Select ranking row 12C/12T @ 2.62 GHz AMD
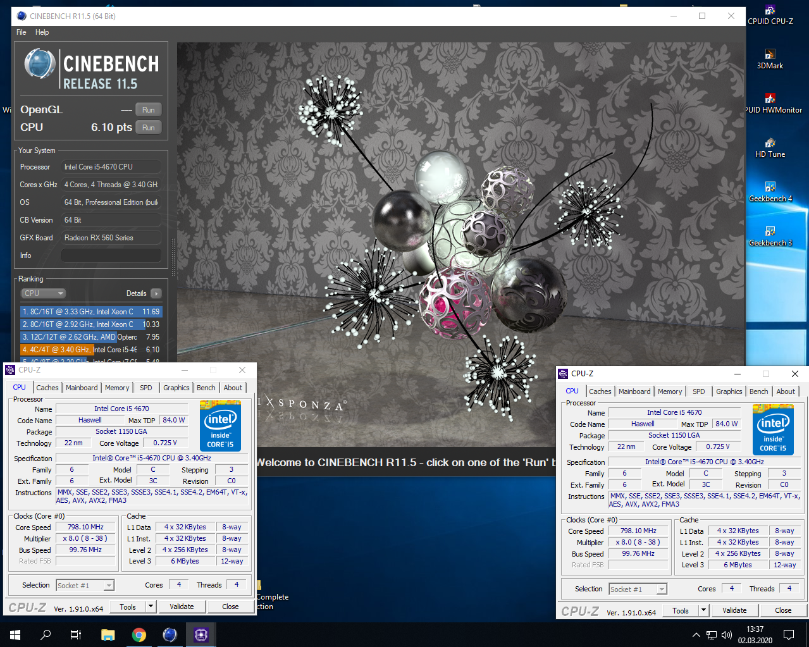Screen dimensions: 809x647 click(91, 336)
